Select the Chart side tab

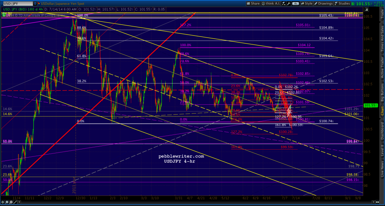click(382, 112)
